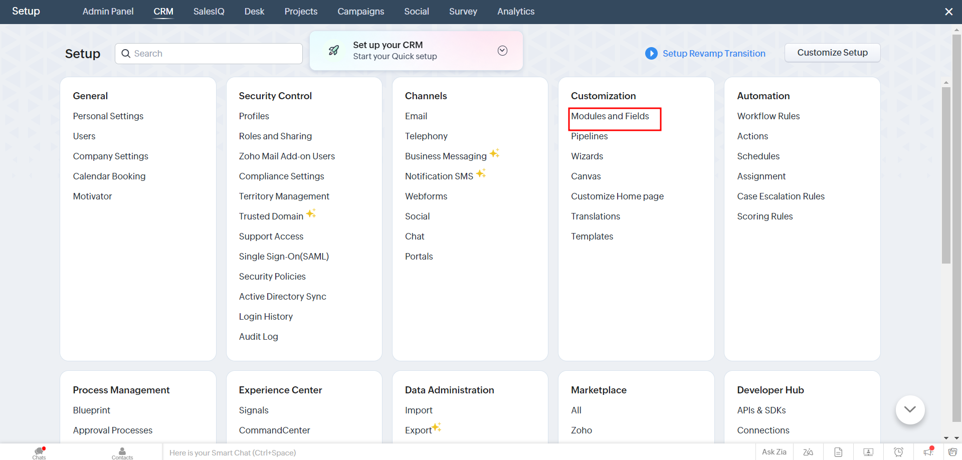Go to the Campaigns tab

point(361,11)
